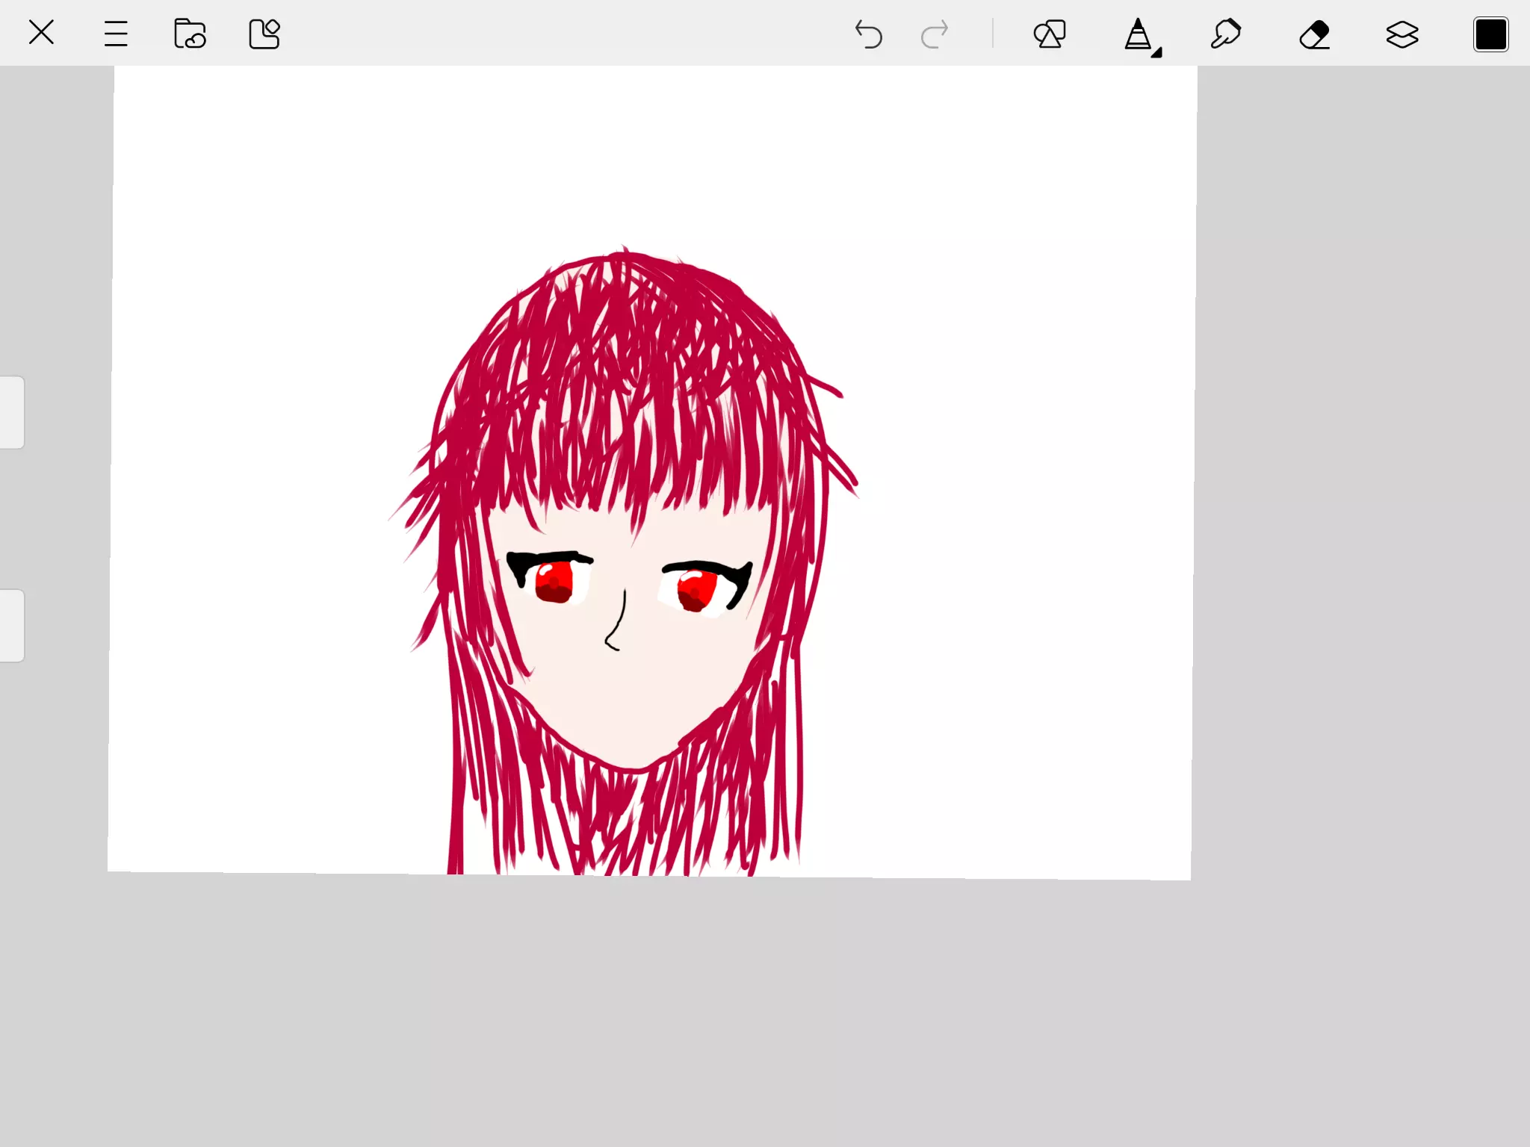Click the redo arrow

tap(935, 34)
